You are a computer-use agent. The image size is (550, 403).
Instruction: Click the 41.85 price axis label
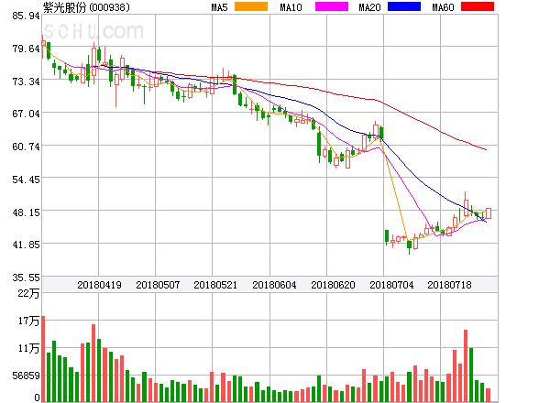pos(26,245)
